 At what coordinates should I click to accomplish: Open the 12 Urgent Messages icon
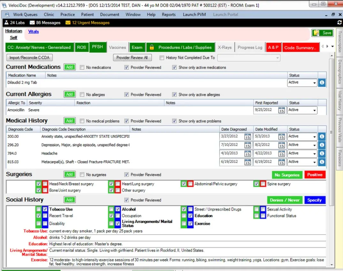coord(68,23)
